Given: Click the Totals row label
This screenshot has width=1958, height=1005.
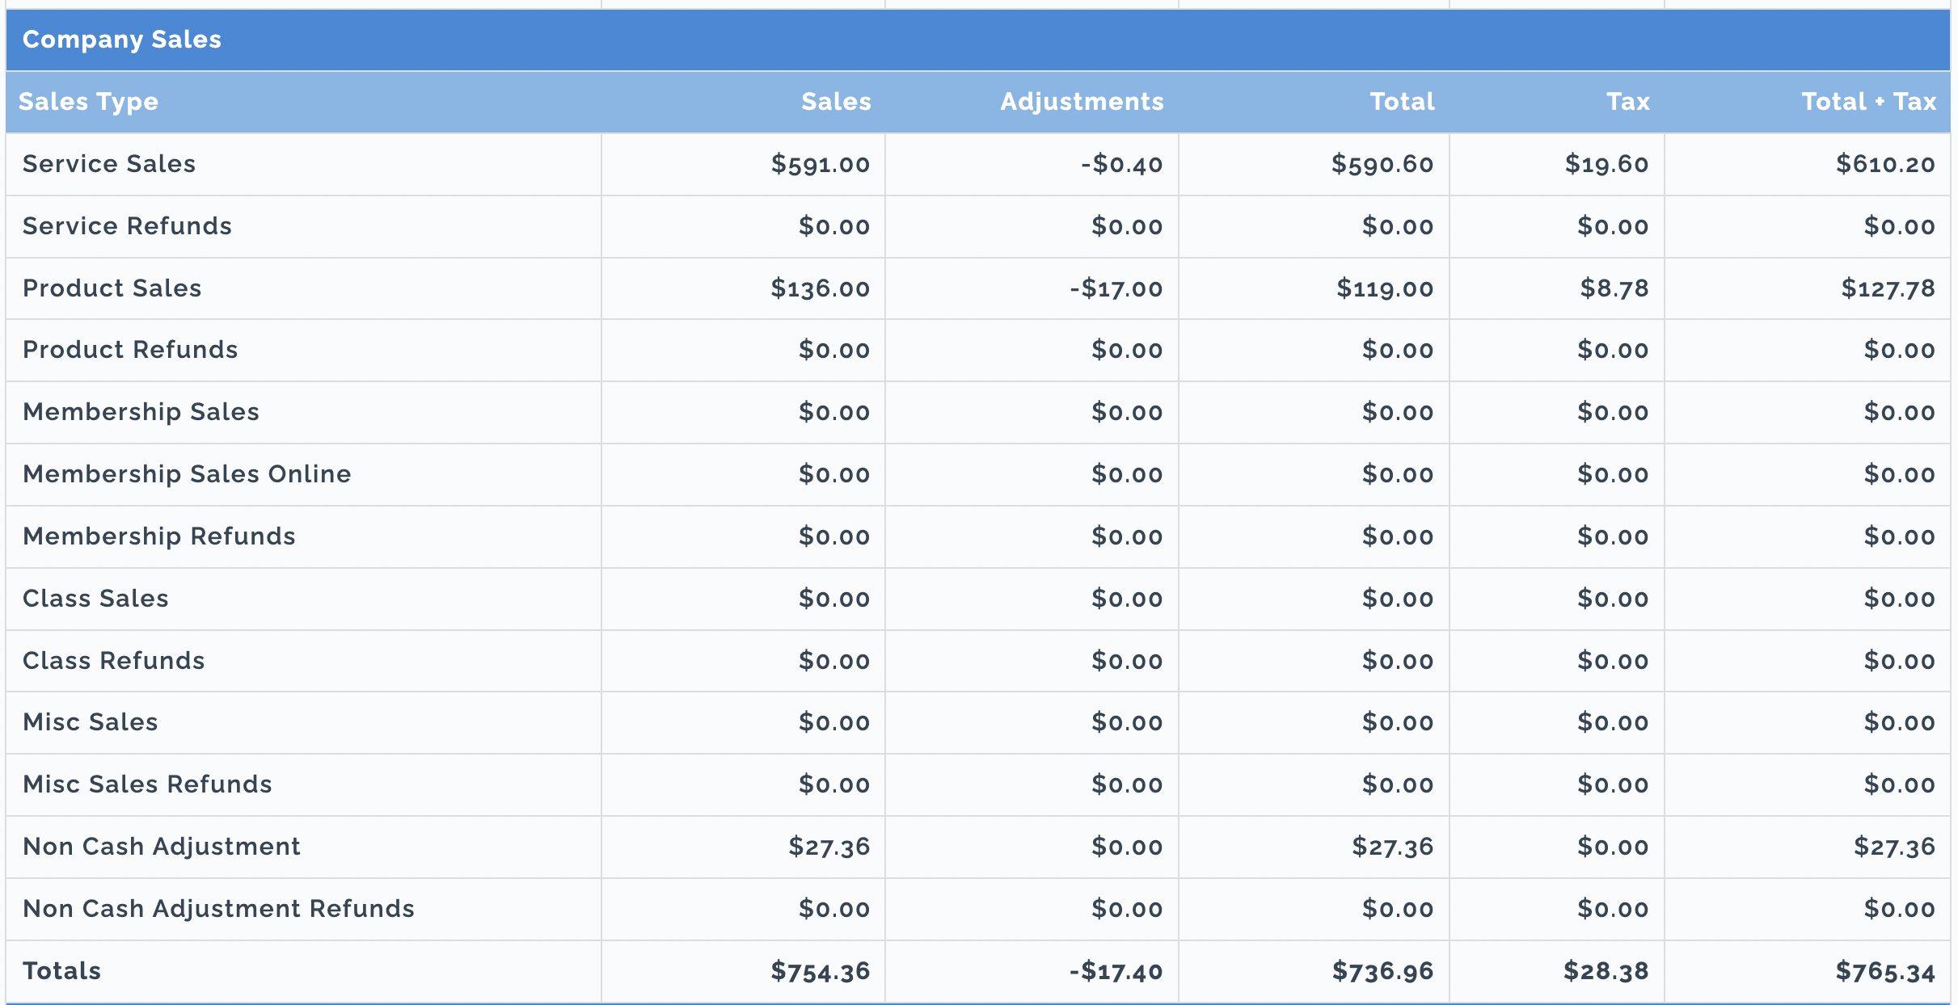Looking at the screenshot, I should [61, 971].
